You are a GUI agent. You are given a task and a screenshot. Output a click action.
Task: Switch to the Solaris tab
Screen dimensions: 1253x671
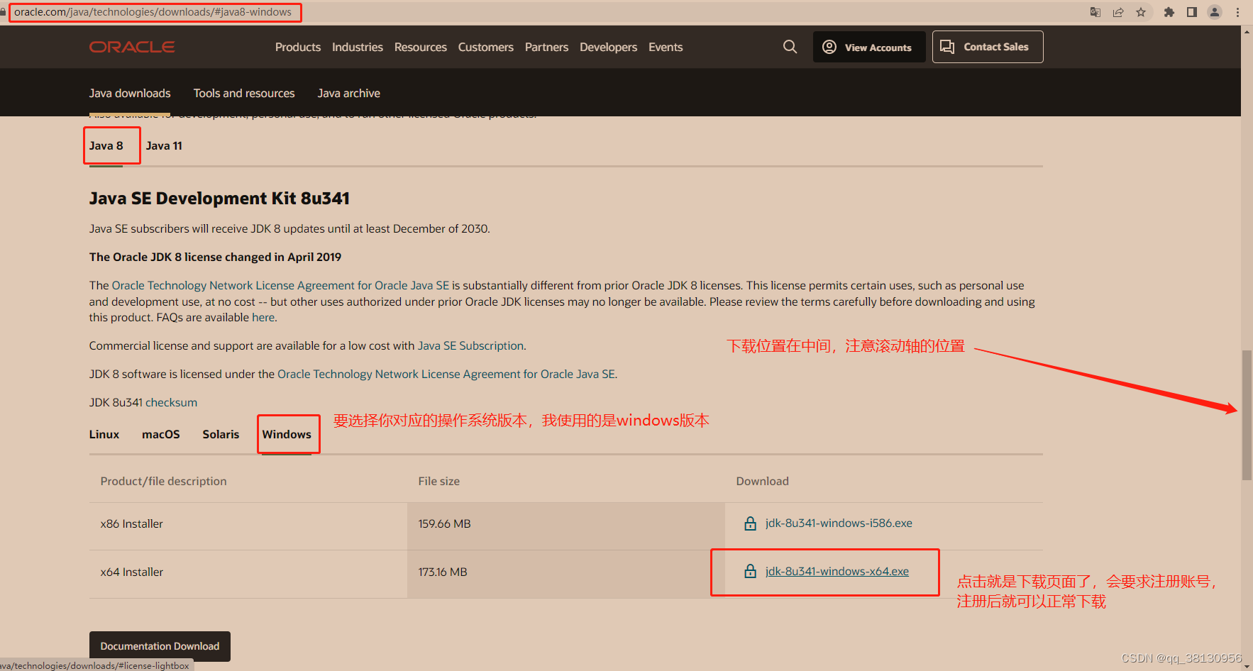coord(221,434)
